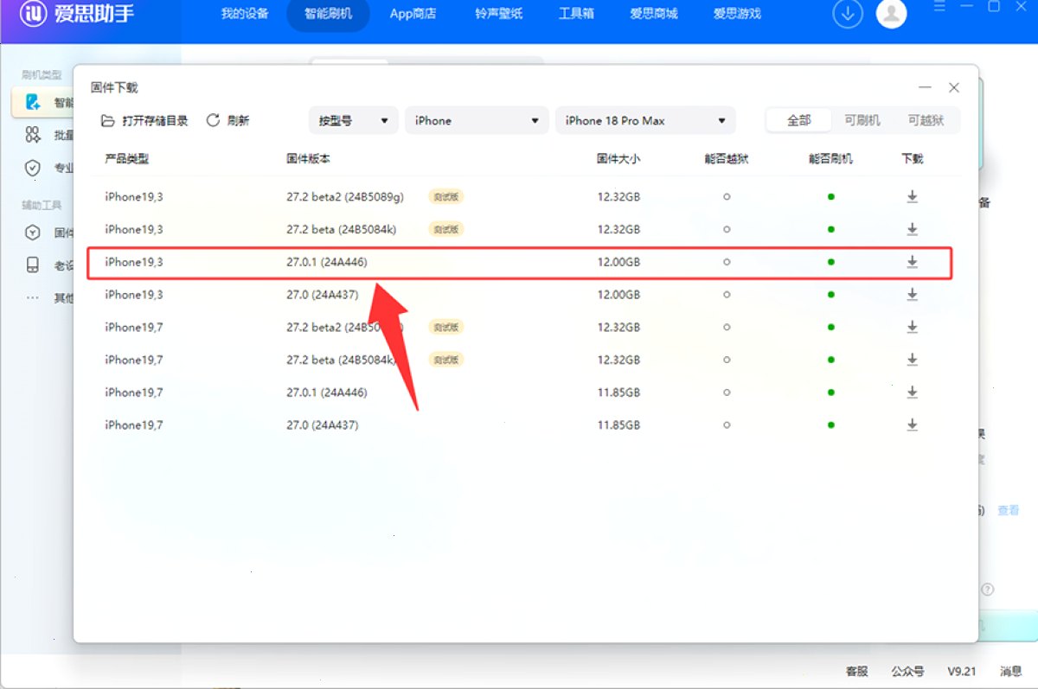This screenshot has height=689, width=1038.
Task: Download iPhone19,7 27.2 beta2 firmware
Action: click(x=912, y=327)
